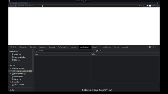Image resolution: width=168 pixels, height=94 pixels.
Task: Click the Manifest document icon
Action: [13, 55]
